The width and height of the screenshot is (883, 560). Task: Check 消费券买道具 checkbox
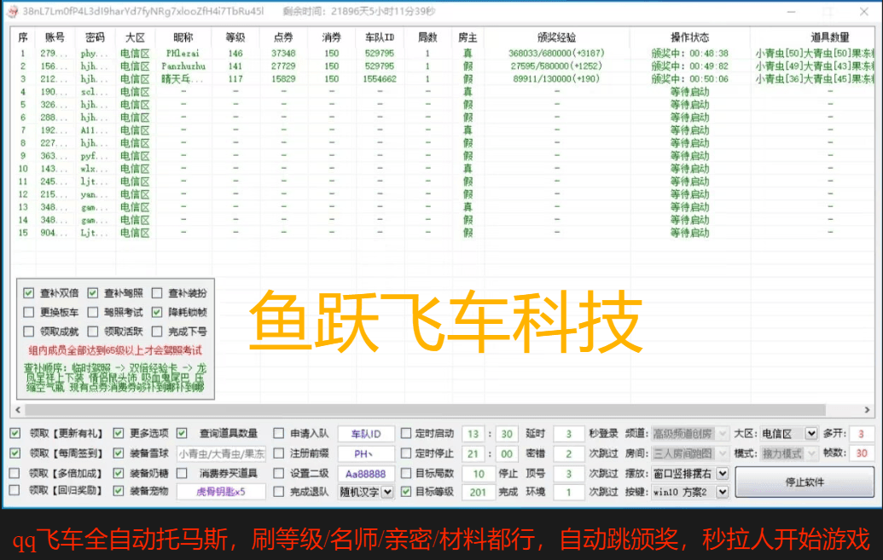pos(182,473)
